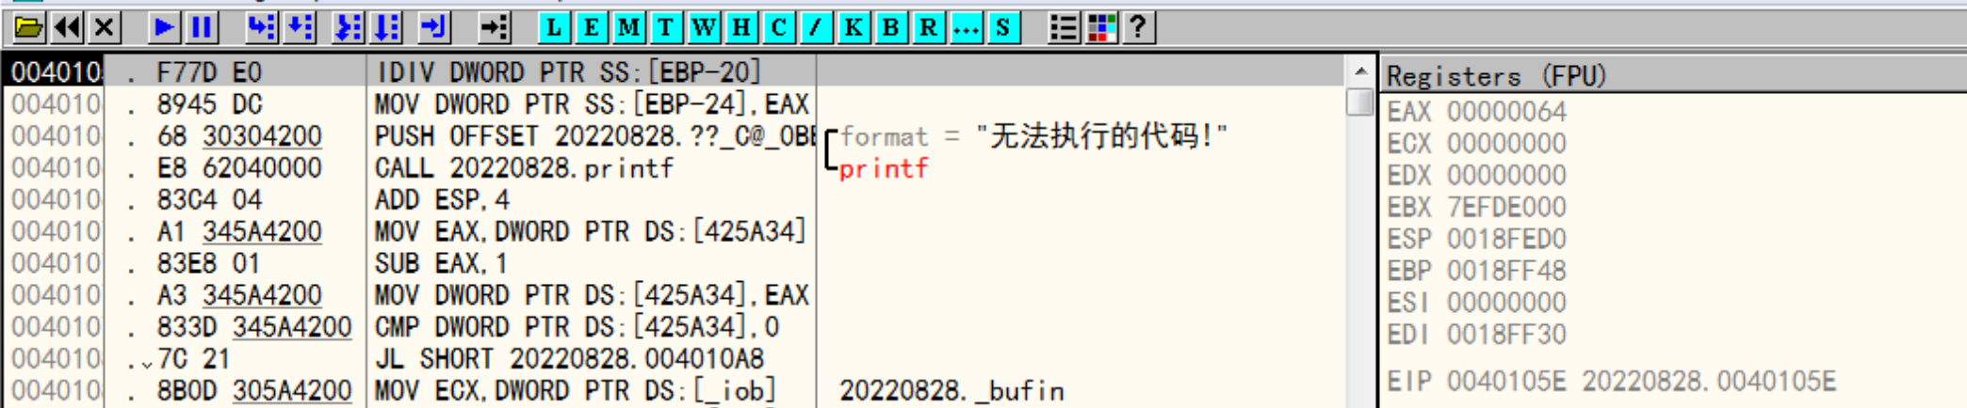Select the ESP register value 0018FED0
This screenshot has height=408, width=1967.
pos(1506,239)
